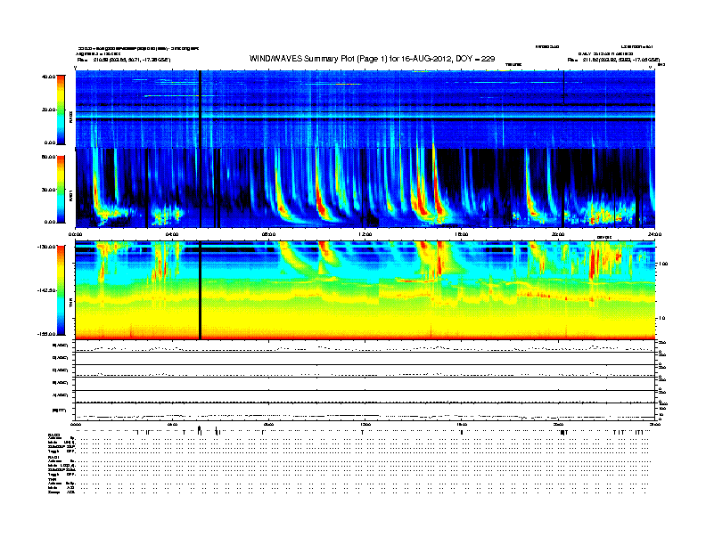Screen dimensions: 706x545
Task: Click the RAD2 status heading in bottom table
Action: [54, 435]
